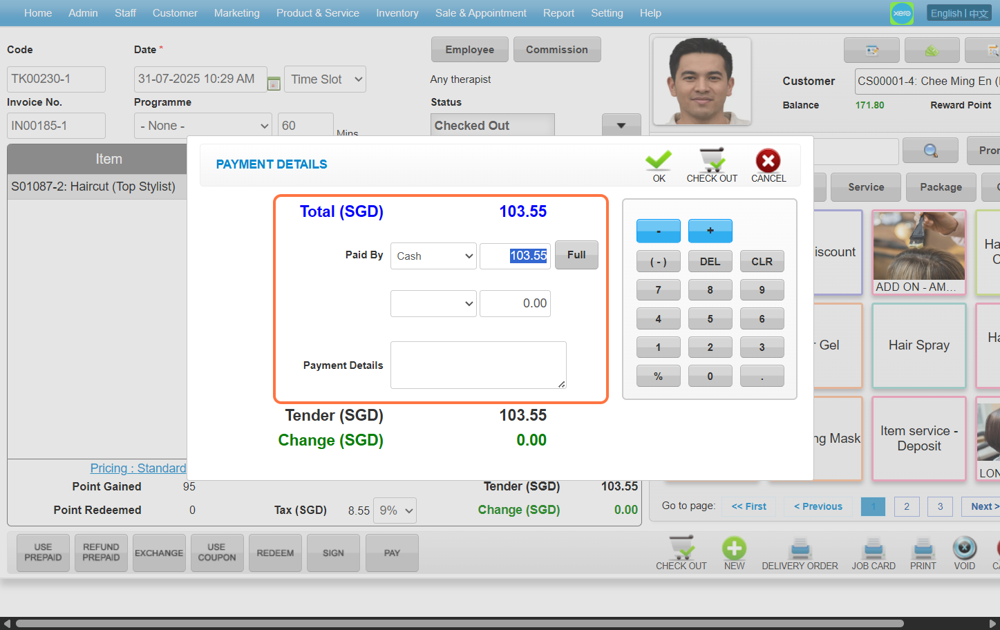Viewport: 1000px width, 630px height.
Task: Open the Sale & Appointment menu
Action: click(x=480, y=13)
